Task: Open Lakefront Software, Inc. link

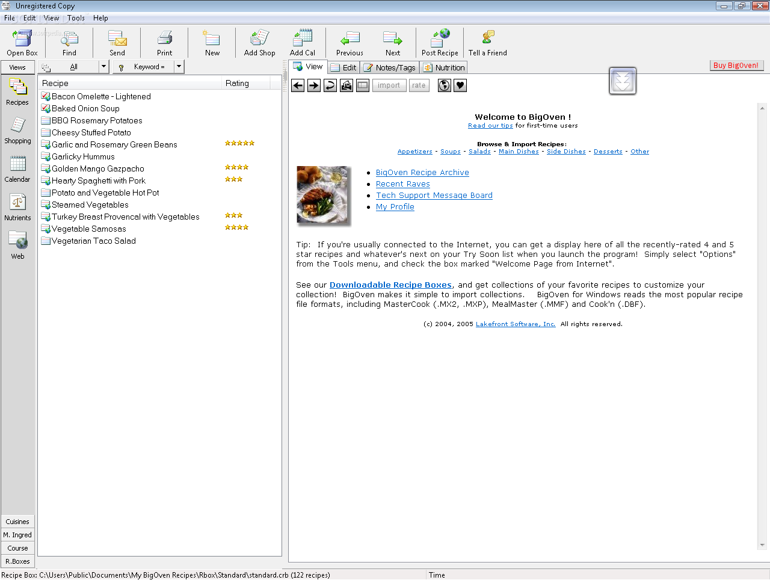Action: 516,324
